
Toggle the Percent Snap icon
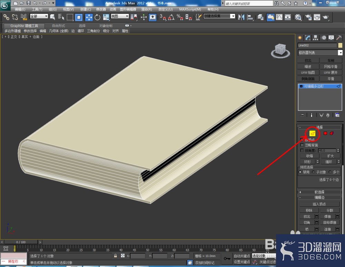[180, 17]
